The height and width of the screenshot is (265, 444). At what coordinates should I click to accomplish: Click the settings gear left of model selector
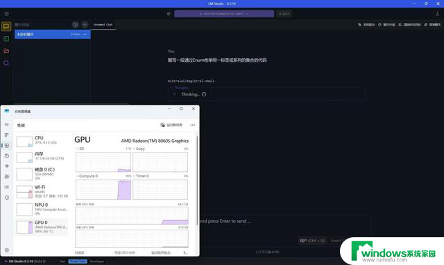169,14
